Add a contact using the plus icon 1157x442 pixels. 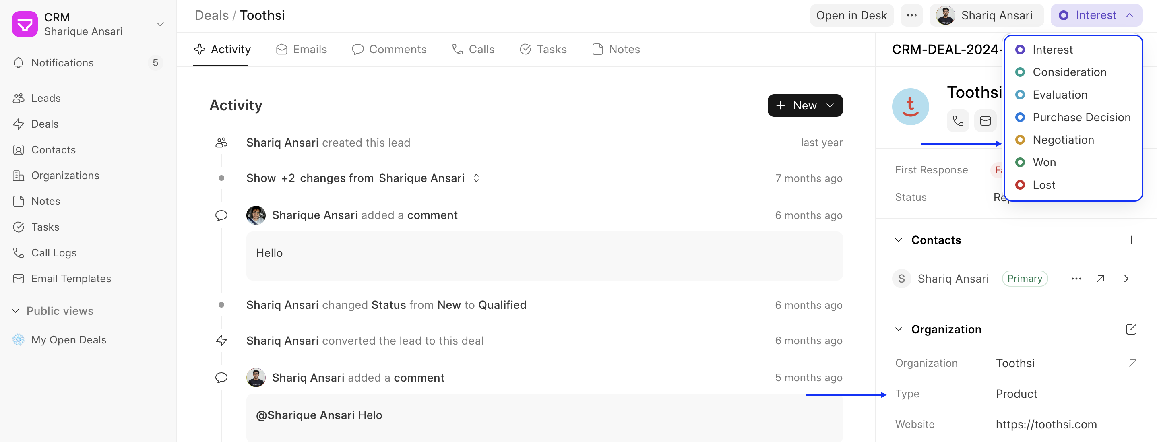[x=1131, y=240]
